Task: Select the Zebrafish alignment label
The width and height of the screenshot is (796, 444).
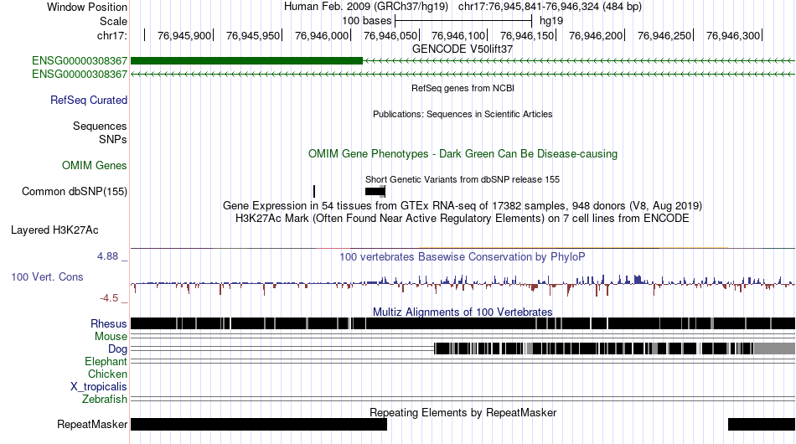Action: pos(105,400)
